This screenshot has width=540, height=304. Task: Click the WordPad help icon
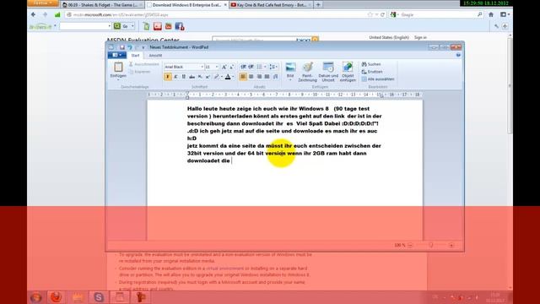(x=458, y=55)
